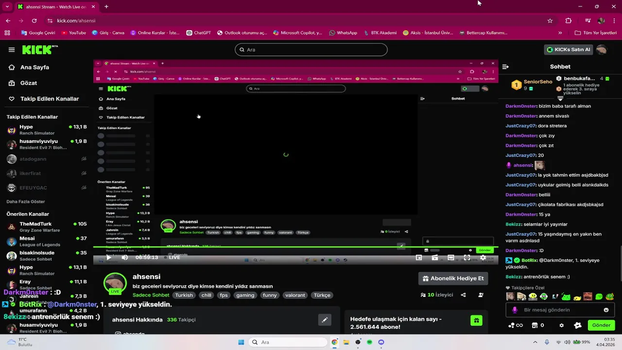This screenshot has height=350, width=622.
Task: Open the chat shop icon
Action: [x=535, y=325]
